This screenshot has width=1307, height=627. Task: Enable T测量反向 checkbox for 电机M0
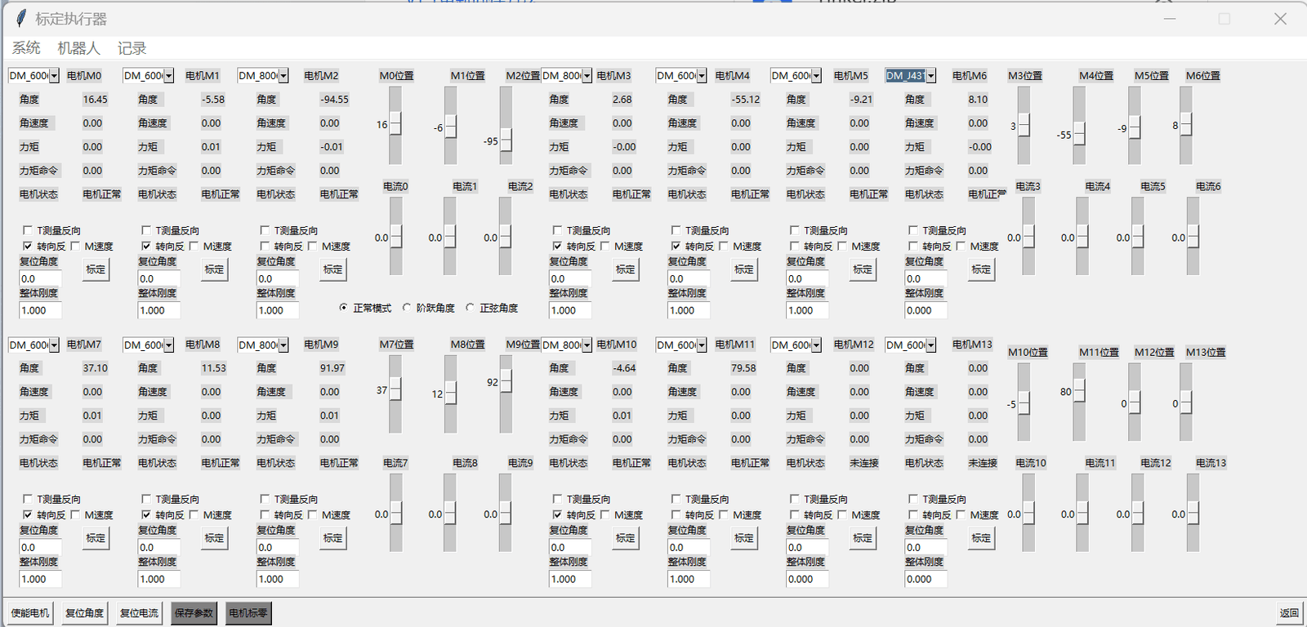[28, 230]
